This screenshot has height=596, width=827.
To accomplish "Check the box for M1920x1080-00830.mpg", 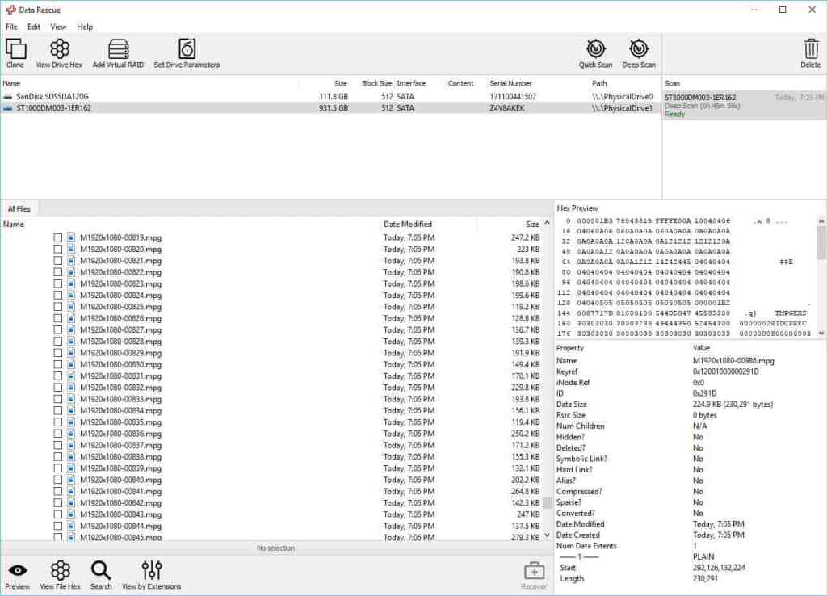I will coord(57,364).
